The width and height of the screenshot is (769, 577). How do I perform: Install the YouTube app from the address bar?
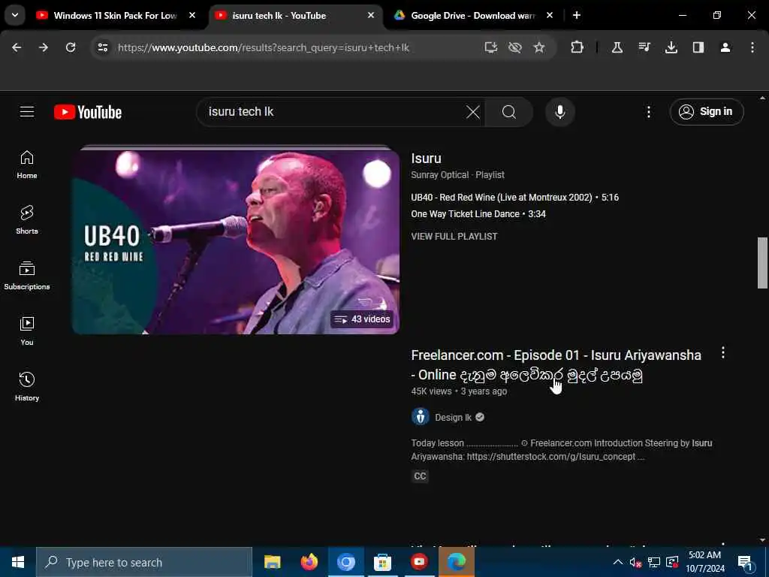(490, 47)
